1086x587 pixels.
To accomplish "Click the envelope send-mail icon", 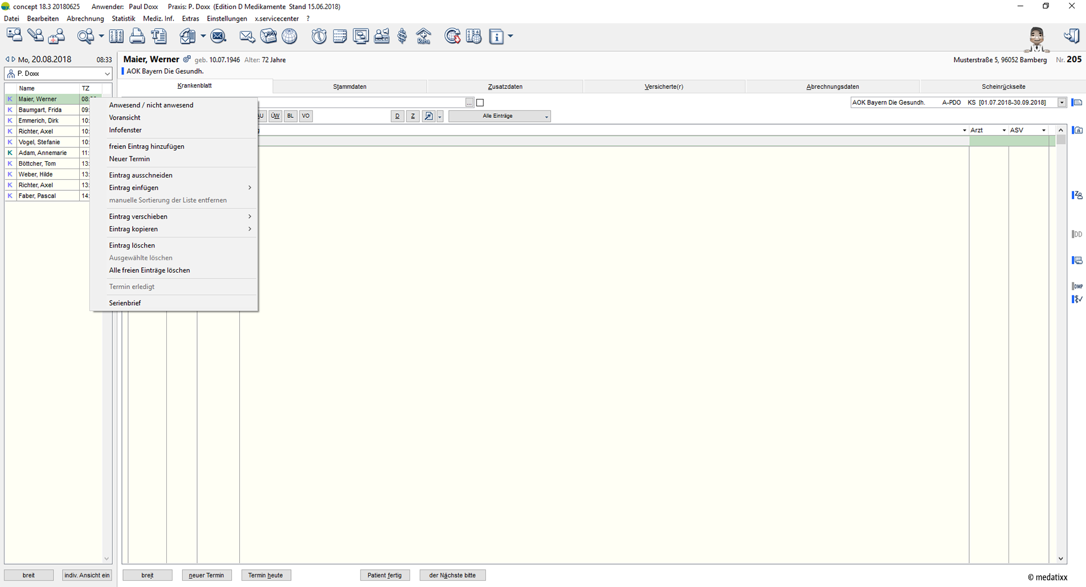I will click(x=247, y=36).
